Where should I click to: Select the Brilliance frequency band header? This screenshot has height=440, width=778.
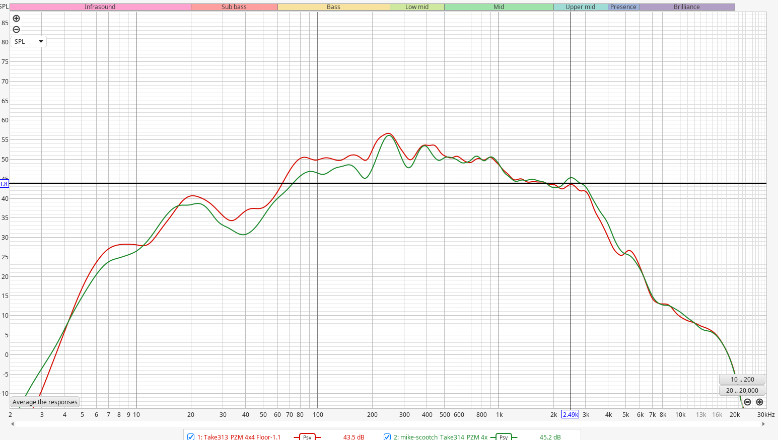pos(686,7)
